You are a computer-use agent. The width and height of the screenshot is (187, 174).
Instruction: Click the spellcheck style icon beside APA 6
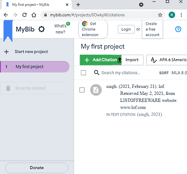pos(154,60)
